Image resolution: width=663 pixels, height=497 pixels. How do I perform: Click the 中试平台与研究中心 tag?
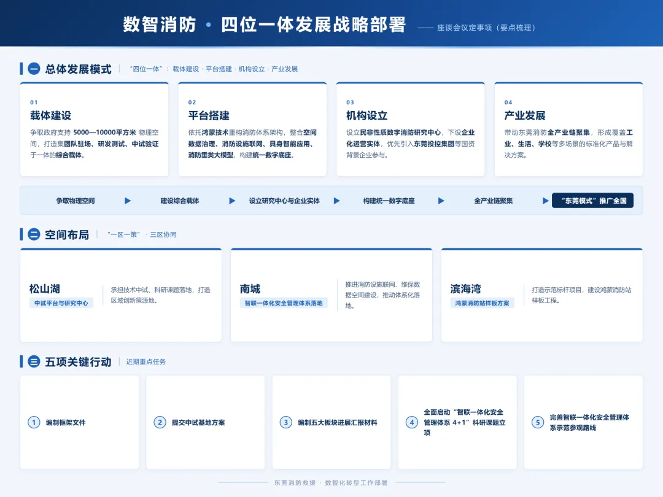pyautogui.click(x=61, y=303)
